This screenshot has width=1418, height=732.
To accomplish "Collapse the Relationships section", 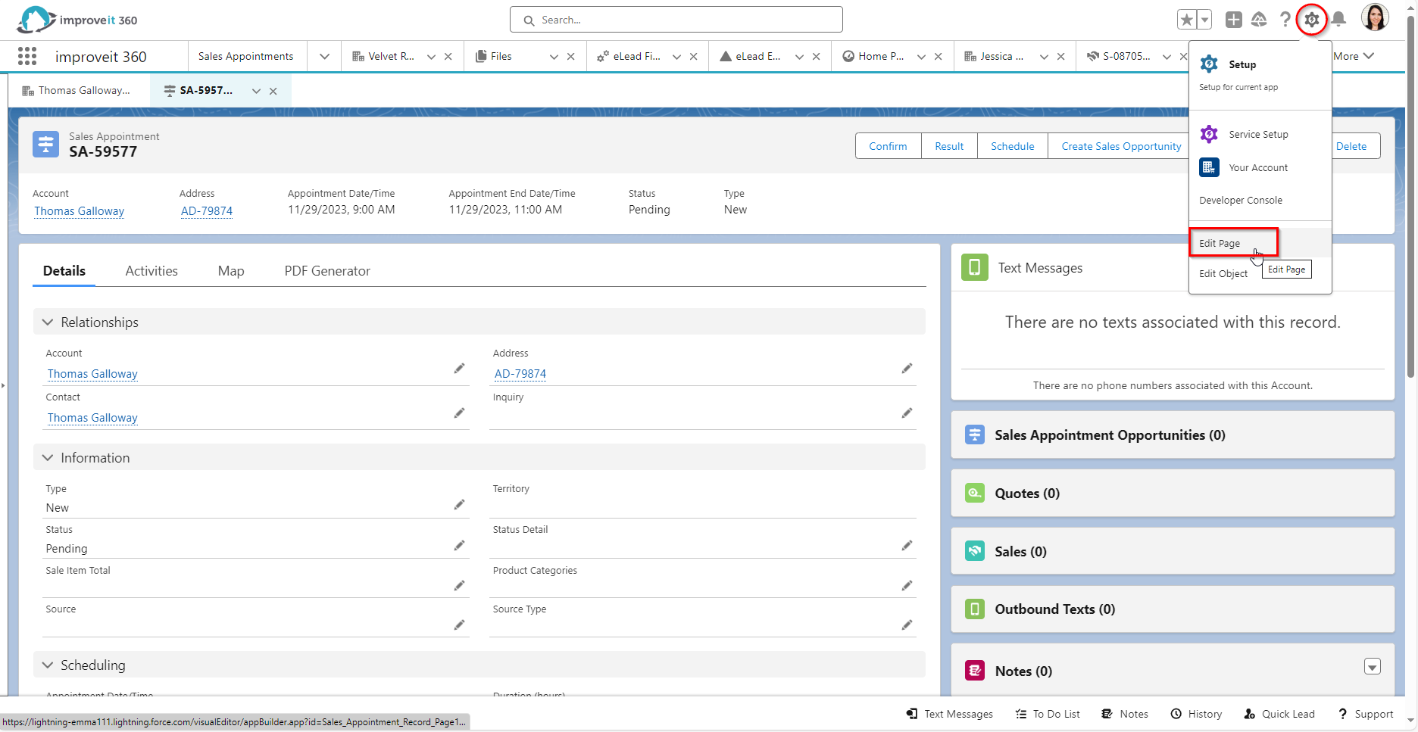I will [x=48, y=322].
